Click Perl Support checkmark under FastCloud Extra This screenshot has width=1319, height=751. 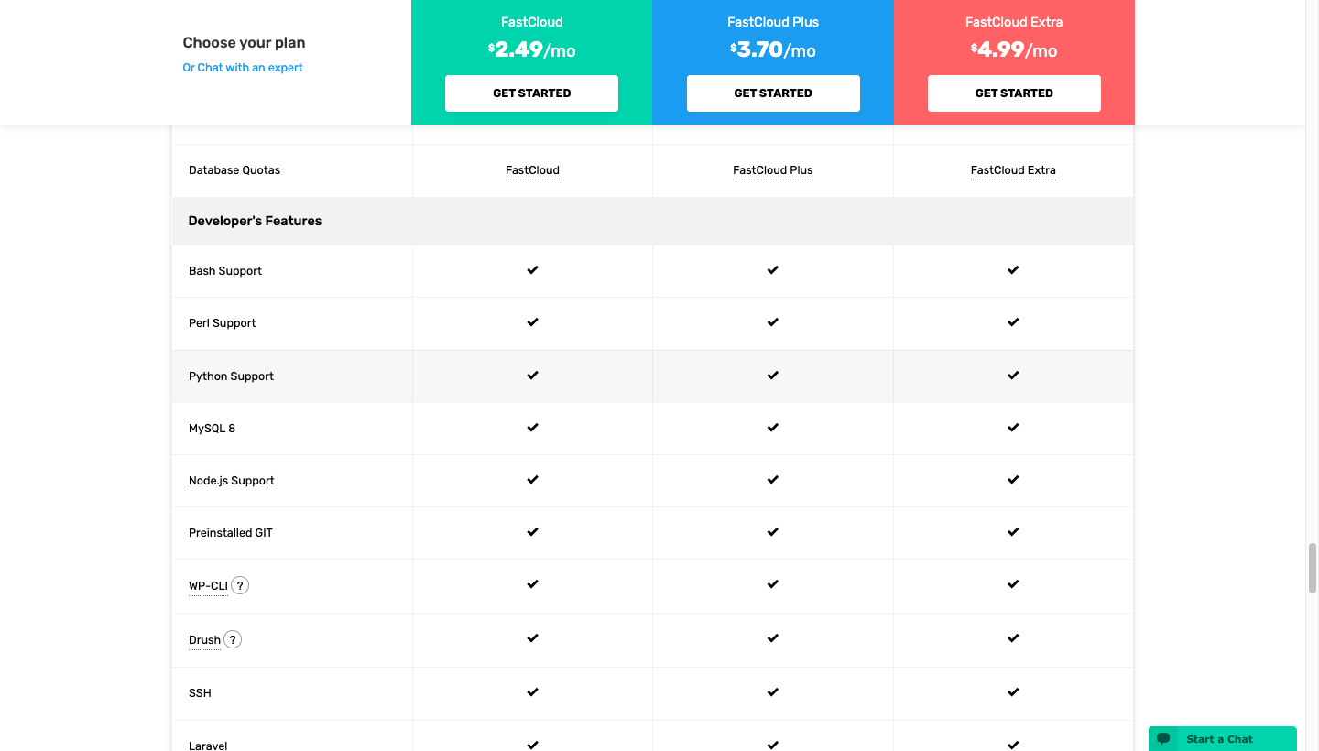pyautogui.click(x=1013, y=322)
